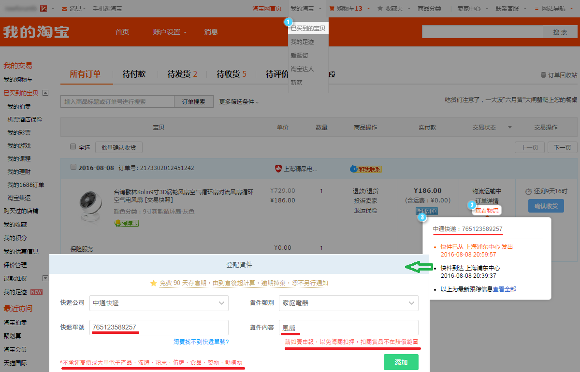Open the 订单回收站 trash bin

point(543,75)
